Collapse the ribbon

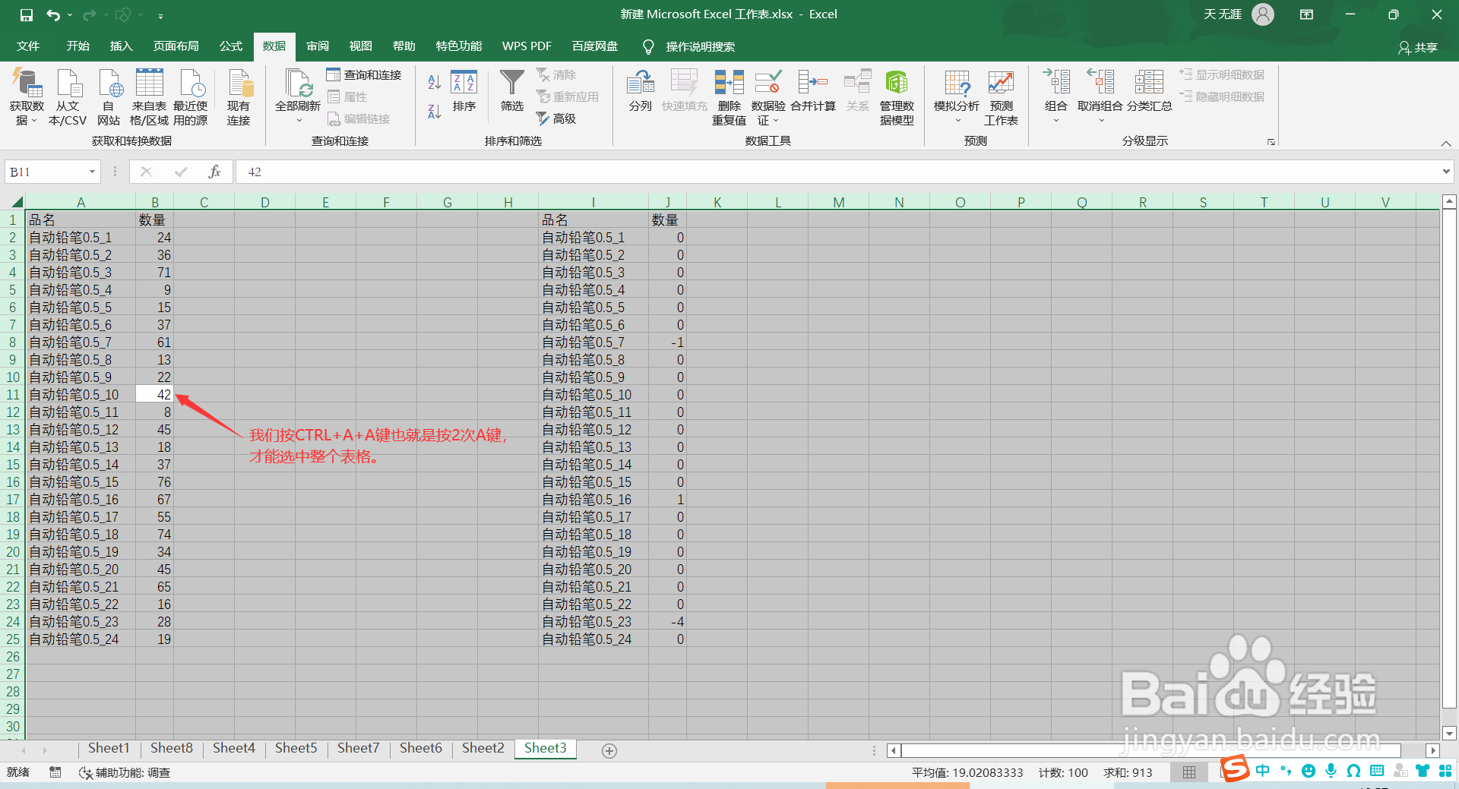click(x=1445, y=143)
